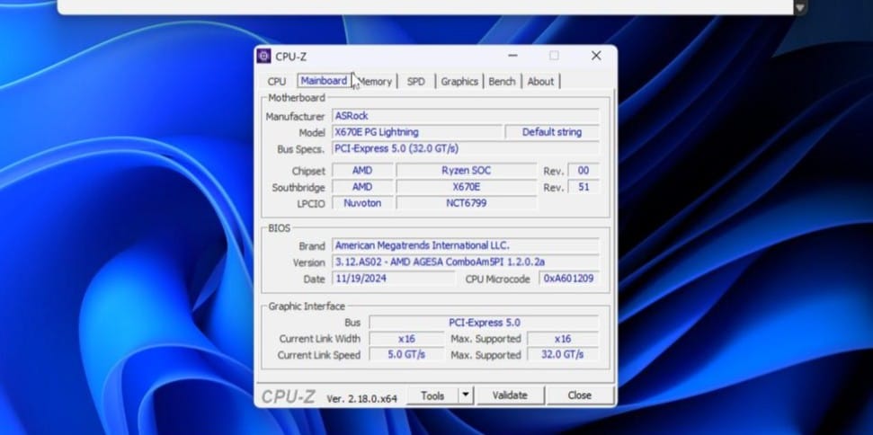Viewport: 873px width, 435px height.
Task: Expand the Tools dropdown arrow
Action: 466,395
